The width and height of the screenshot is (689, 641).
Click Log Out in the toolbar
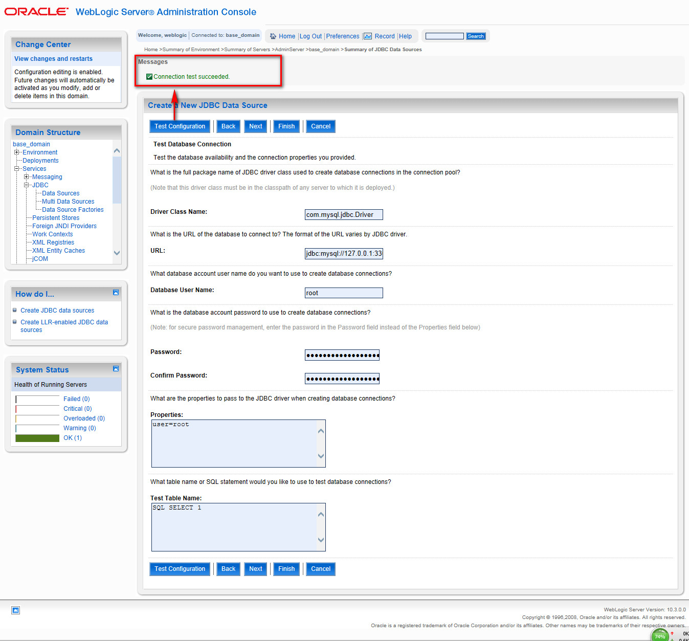pos(310,36)
